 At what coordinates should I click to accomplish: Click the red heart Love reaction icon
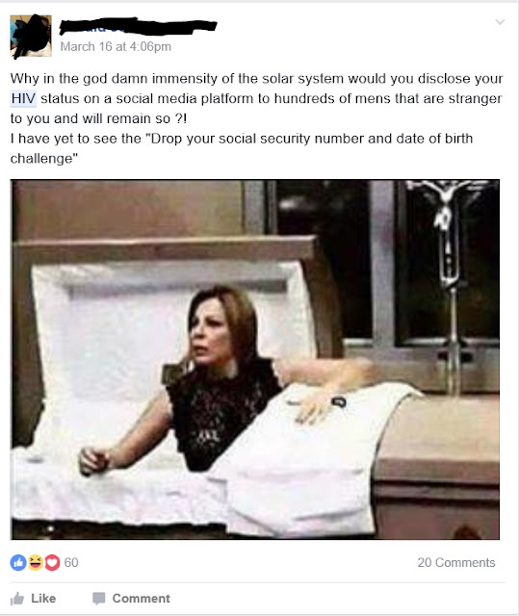(52, 562)
